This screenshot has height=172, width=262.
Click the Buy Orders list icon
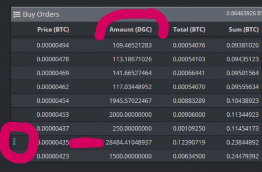pos(17,14)
